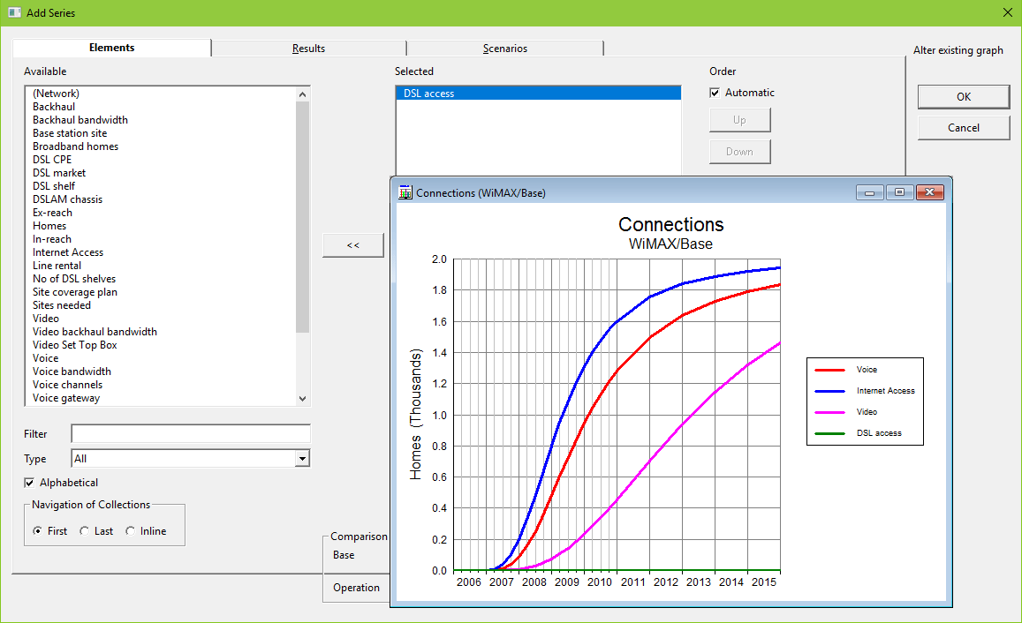The height and width of the screenshot is (623, 1022).
Task: Select Video Set Top Box in Available list
Action: pyautogui.click(x=75, y=345)
